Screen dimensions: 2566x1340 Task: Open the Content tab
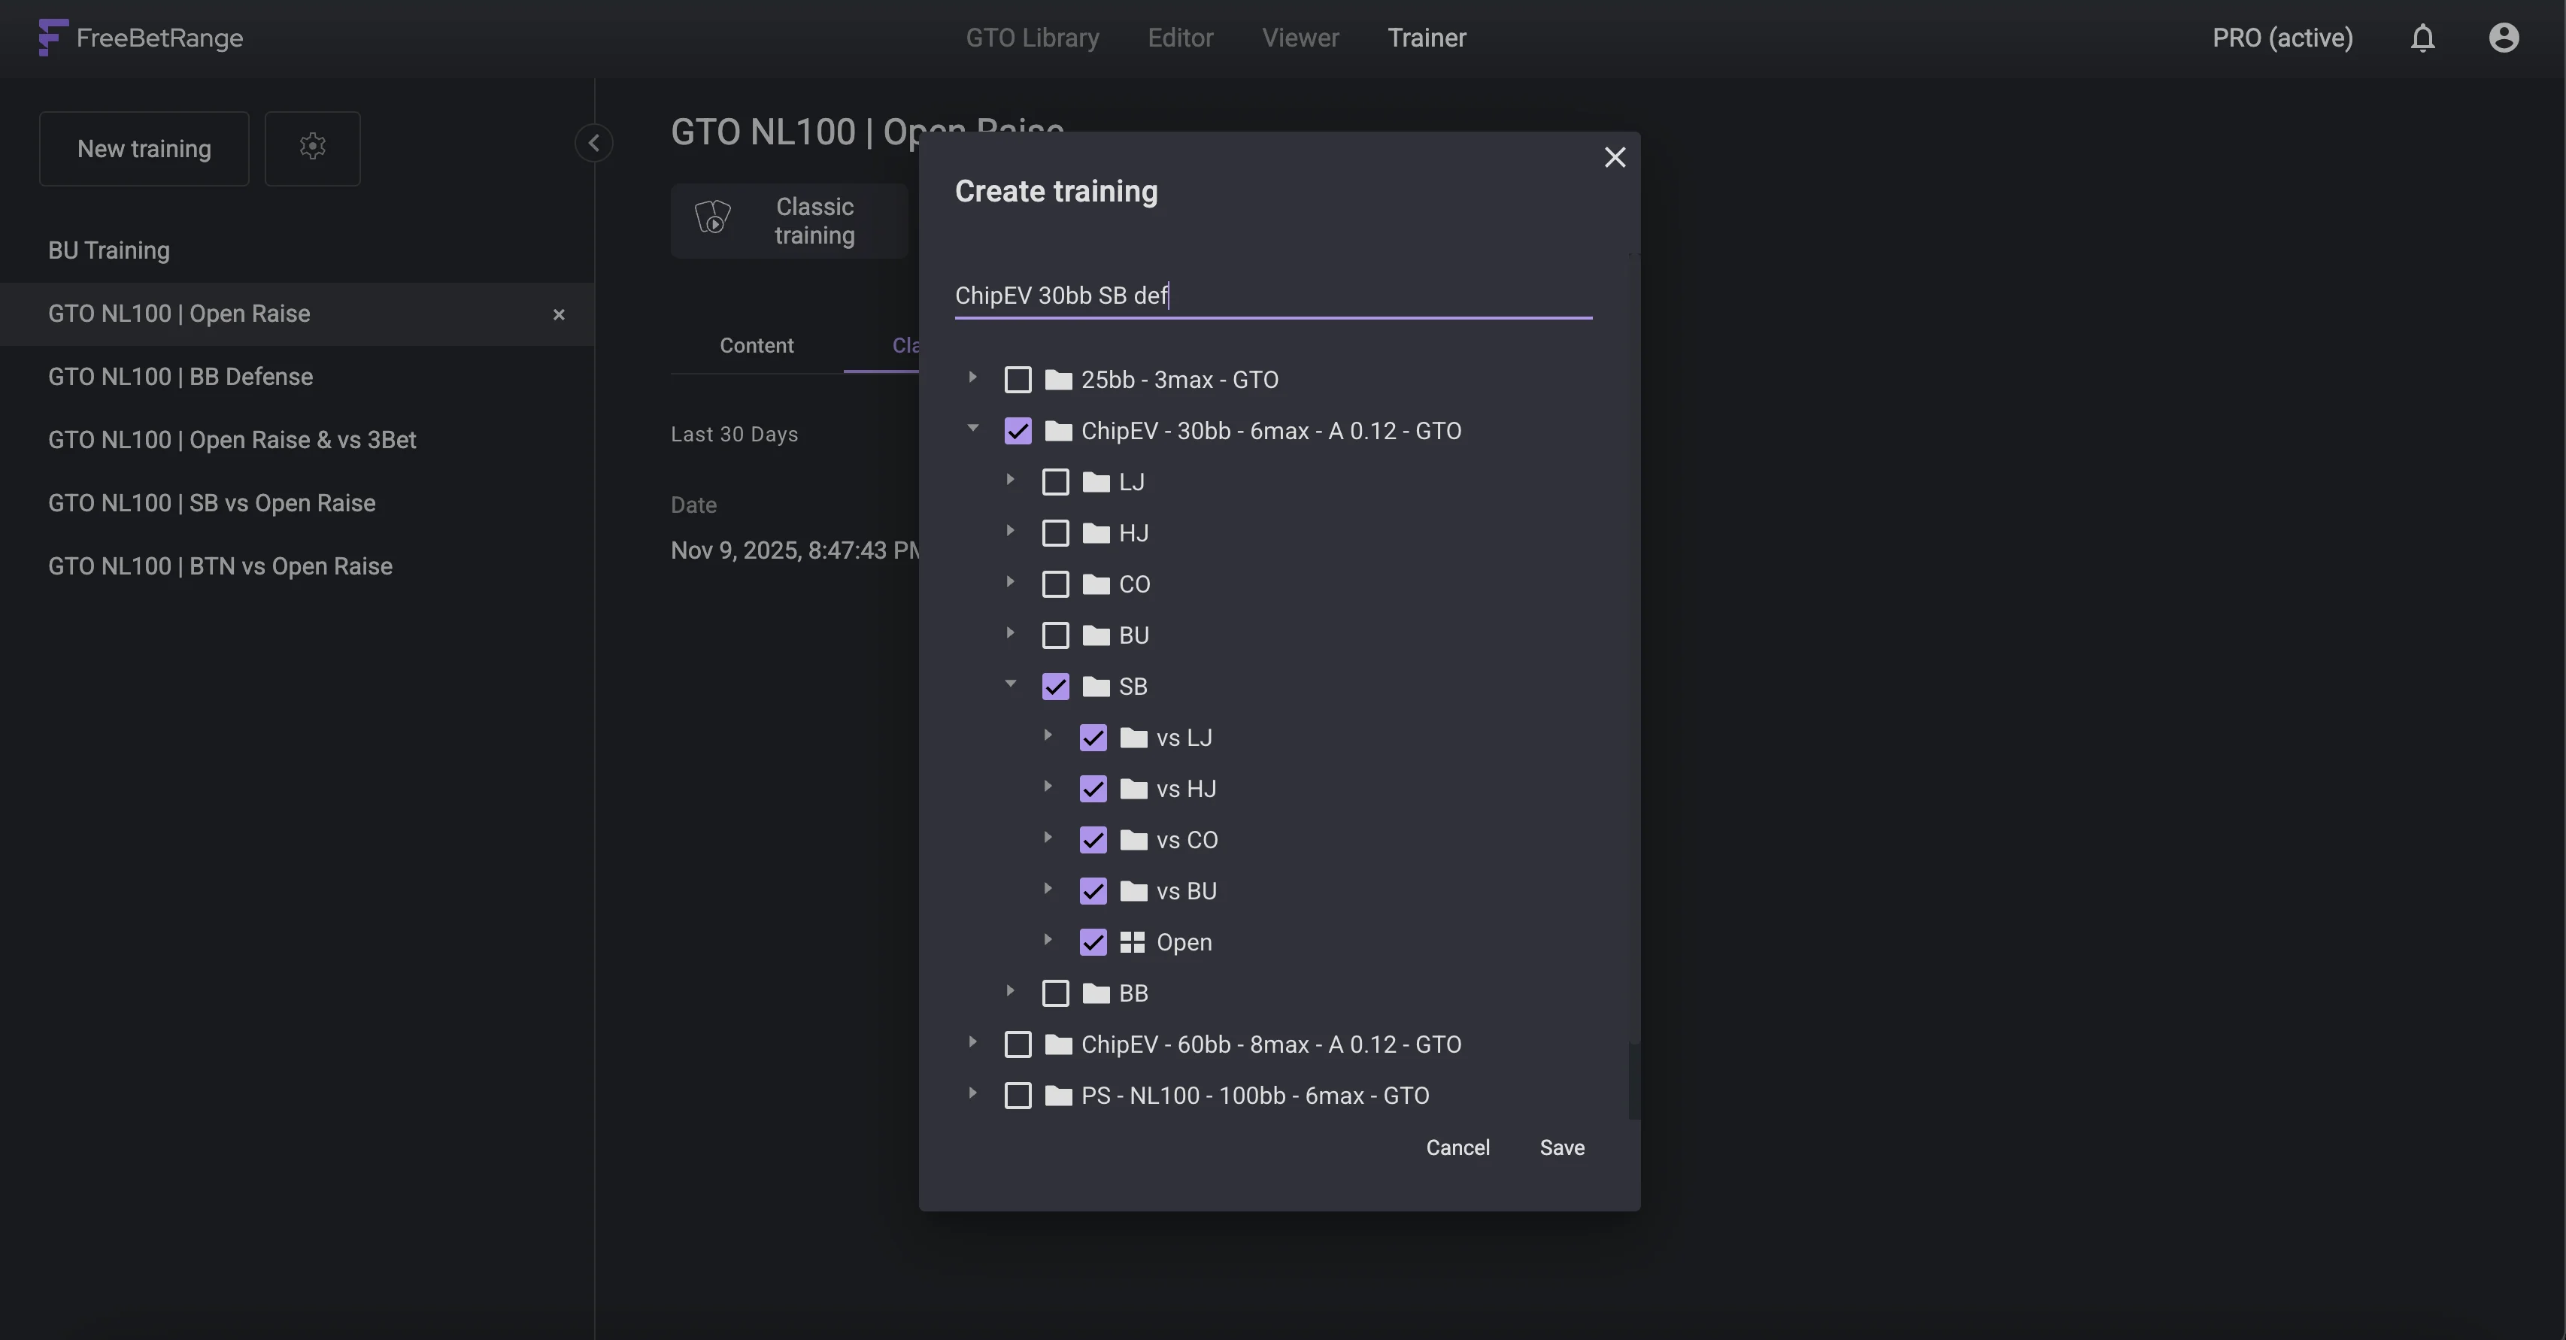pos(756,346)
